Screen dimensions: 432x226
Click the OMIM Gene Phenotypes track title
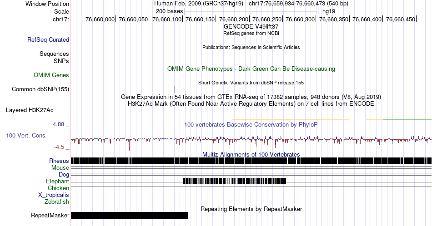[x=251, y=69]
